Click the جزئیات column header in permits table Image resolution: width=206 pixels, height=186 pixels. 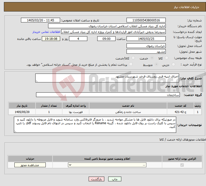tap(30, 159)
